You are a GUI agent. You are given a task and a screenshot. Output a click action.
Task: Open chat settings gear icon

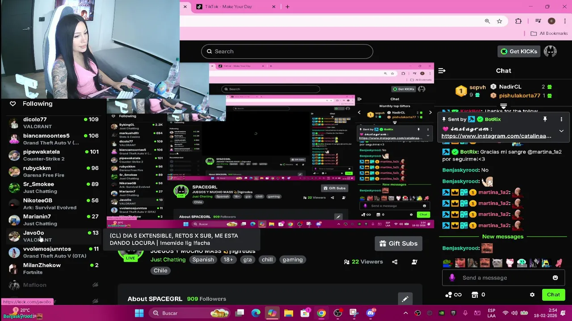532,295
